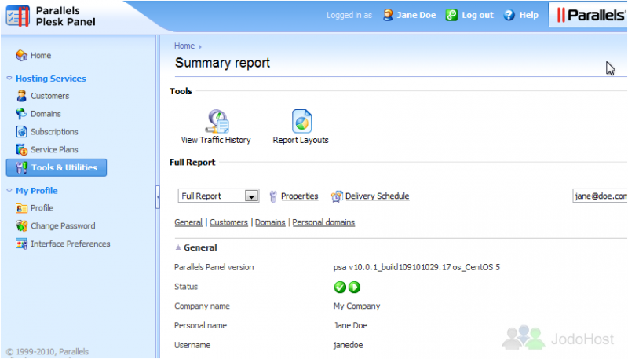The width and height of the screenshot is (628, 359).
Task: Jump to the Personal domains link
Action: tap(323, 222)
